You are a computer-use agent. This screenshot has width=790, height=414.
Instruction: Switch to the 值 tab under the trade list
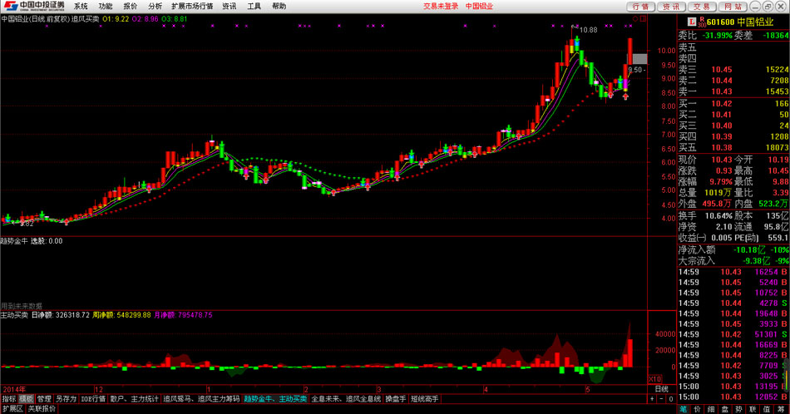tap(767, 409)
